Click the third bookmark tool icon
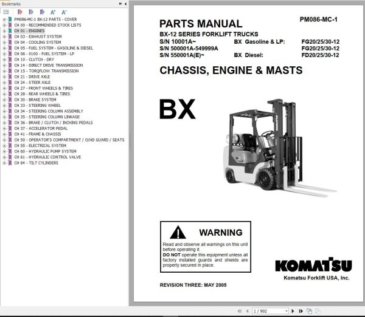365x317 pixels. [x=42, y=12]
